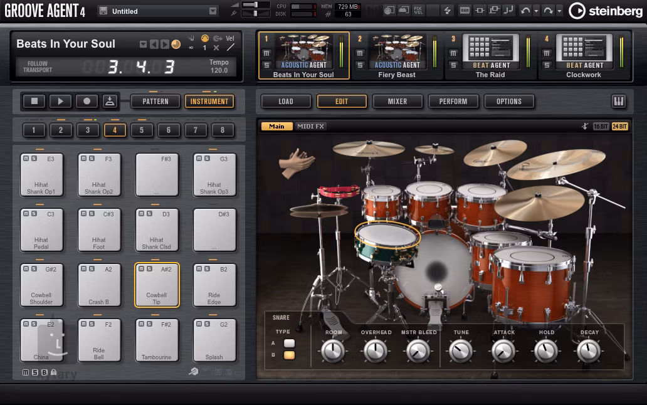This screenshot has width=647, height=405.
Task: Select snare type A
Action: pos(289,343)
